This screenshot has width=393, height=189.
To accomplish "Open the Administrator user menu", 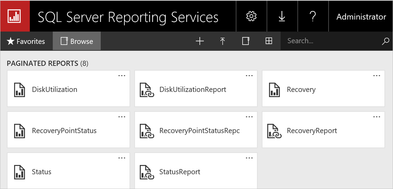I will pyautogui.click(x=361, y=16).
